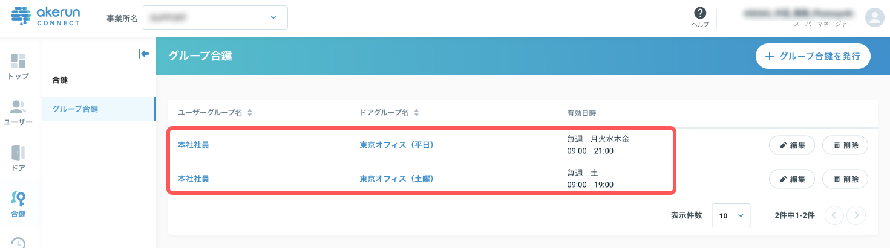Select グループ合鍵 in the submenu
Viewport: 890px width, 248px height.
point(75,109)
